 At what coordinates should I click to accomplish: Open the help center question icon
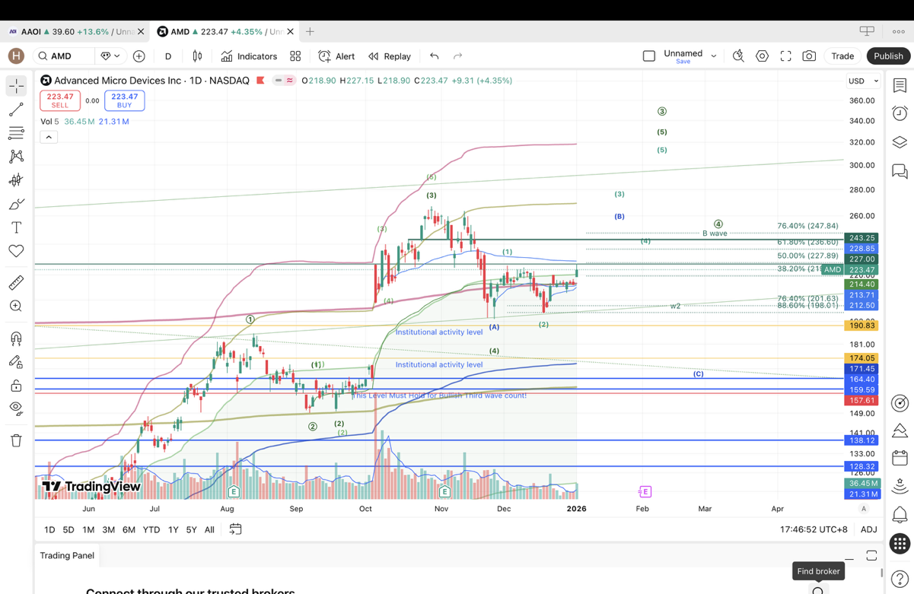coord(900,579)
